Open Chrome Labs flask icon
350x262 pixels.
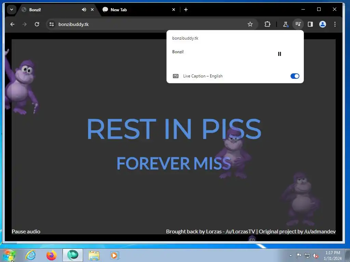[285, 24]
